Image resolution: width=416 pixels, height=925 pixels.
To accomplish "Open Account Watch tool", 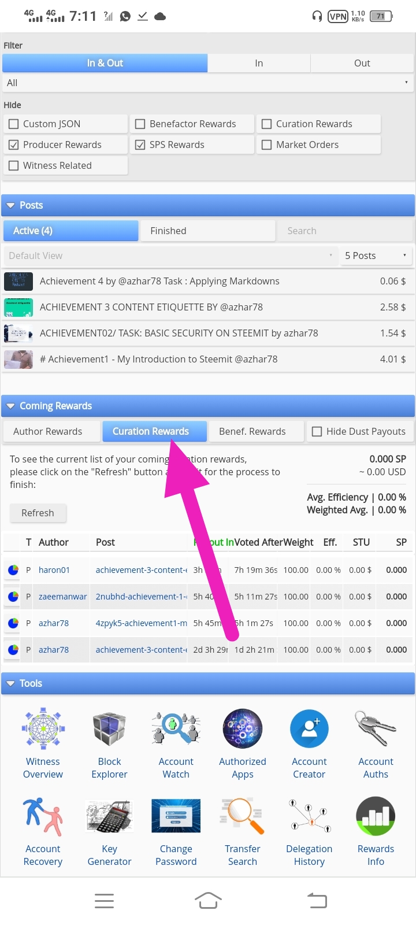I will pyautogui.click(x=176, y=743).
